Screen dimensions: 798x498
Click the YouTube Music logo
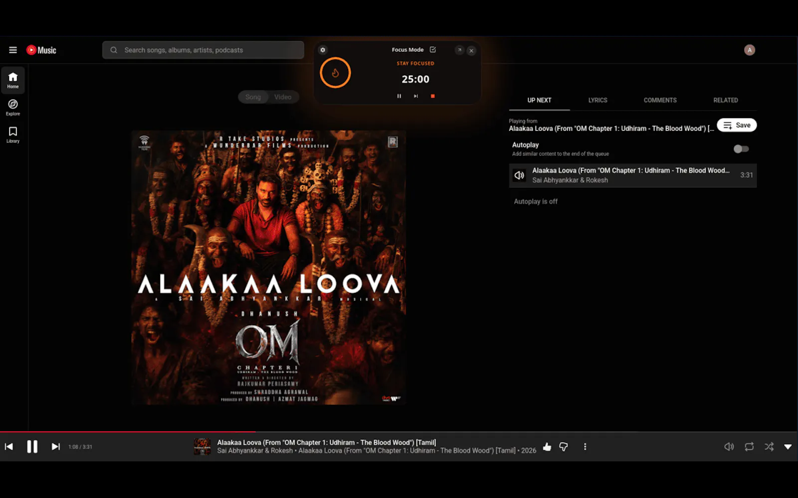coord(41,50)
